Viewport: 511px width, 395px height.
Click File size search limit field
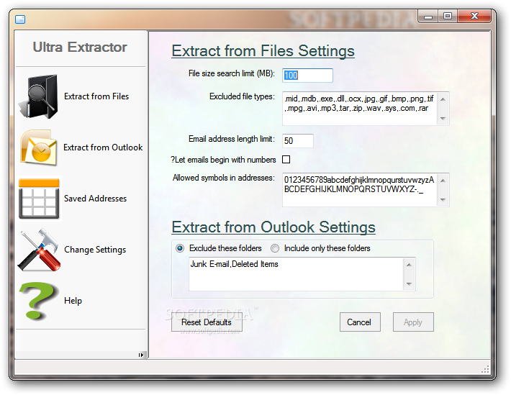[x=307, y=76]
